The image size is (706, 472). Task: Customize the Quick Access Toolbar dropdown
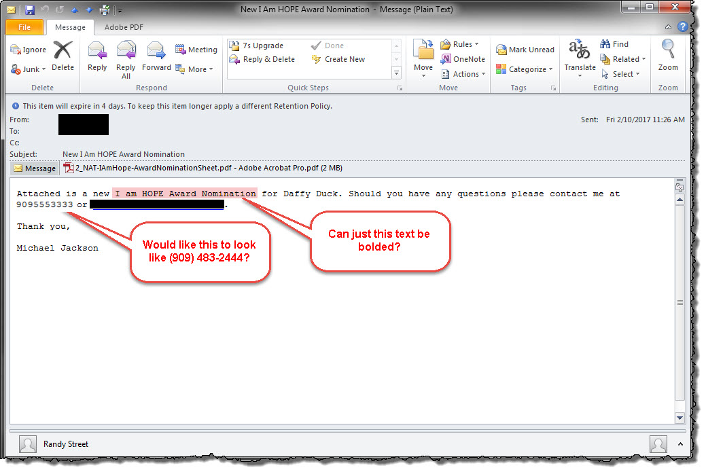120,10
